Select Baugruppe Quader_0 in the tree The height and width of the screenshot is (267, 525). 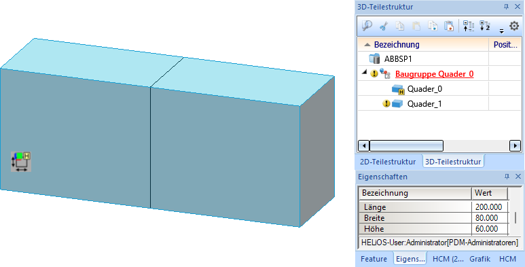coord(434,73)
